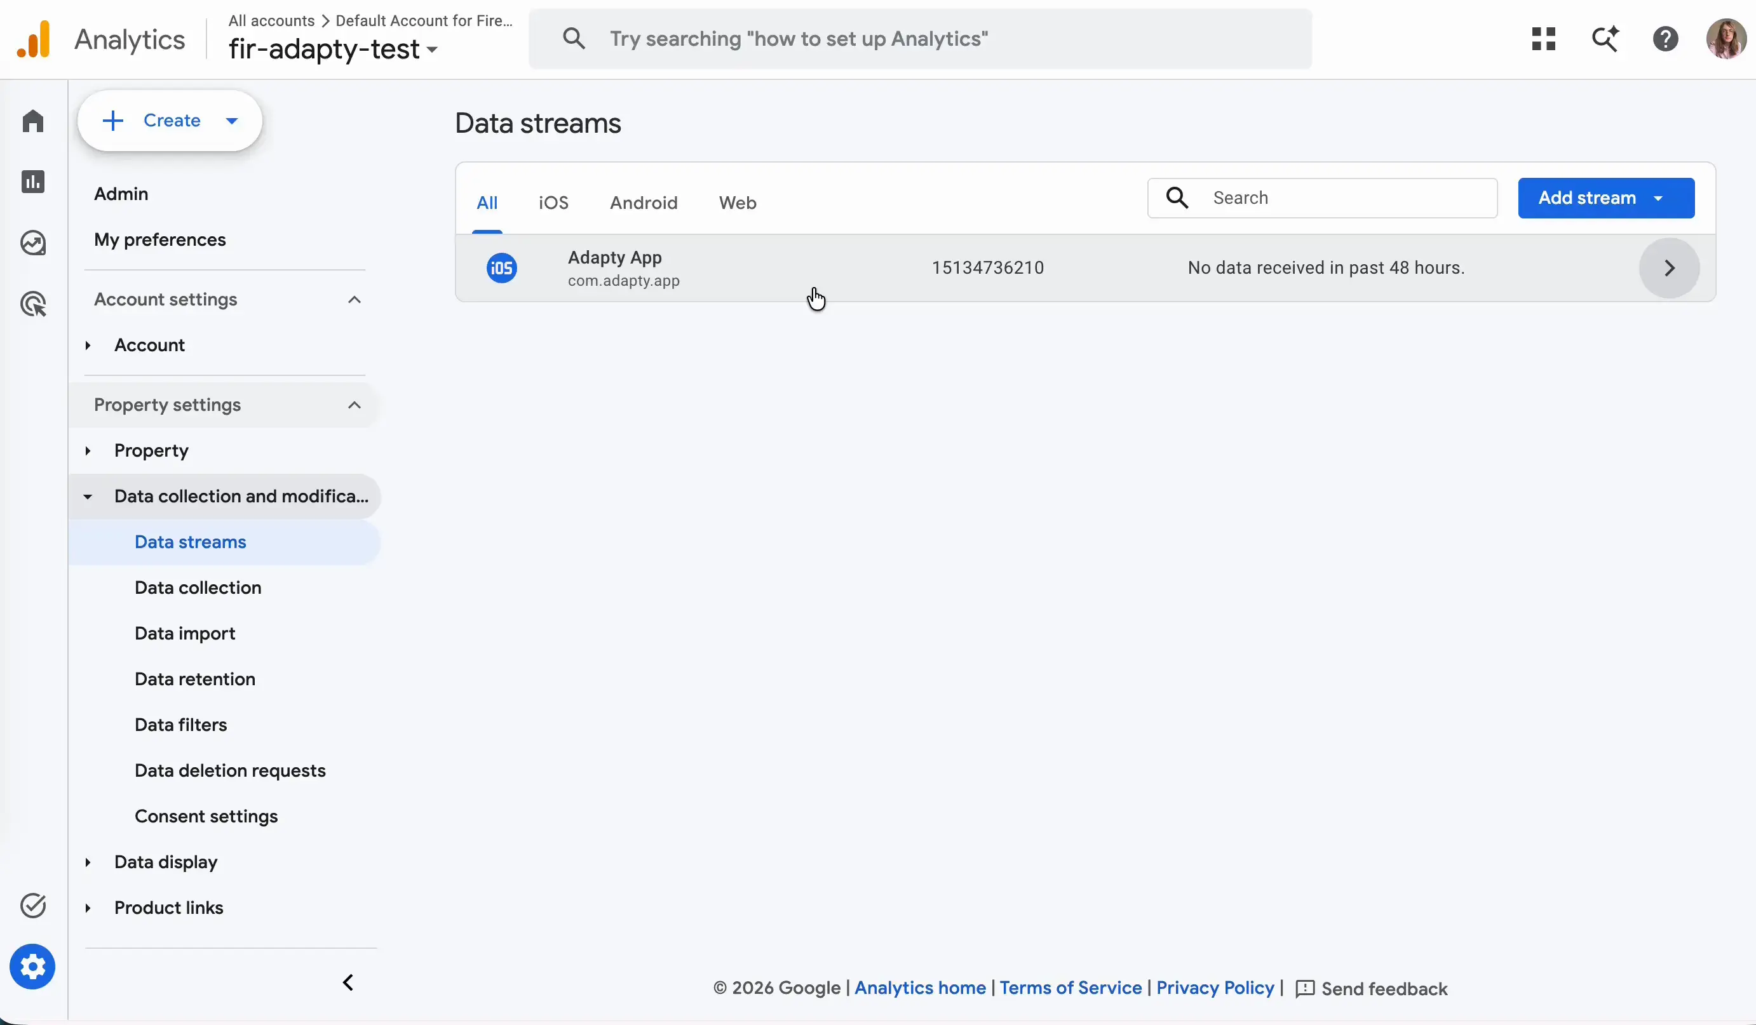Expand the Account tree item
The width and height of the screenshot is (1756, 1025).
click(x=88, y=345)
